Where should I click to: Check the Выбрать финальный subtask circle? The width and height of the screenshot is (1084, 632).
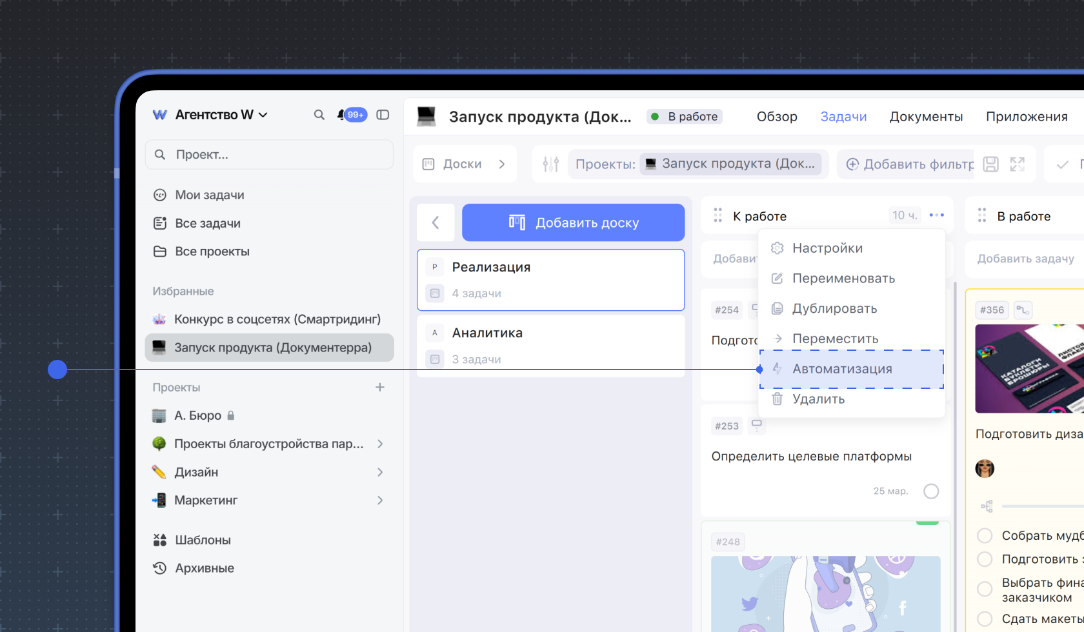[985, 589]
